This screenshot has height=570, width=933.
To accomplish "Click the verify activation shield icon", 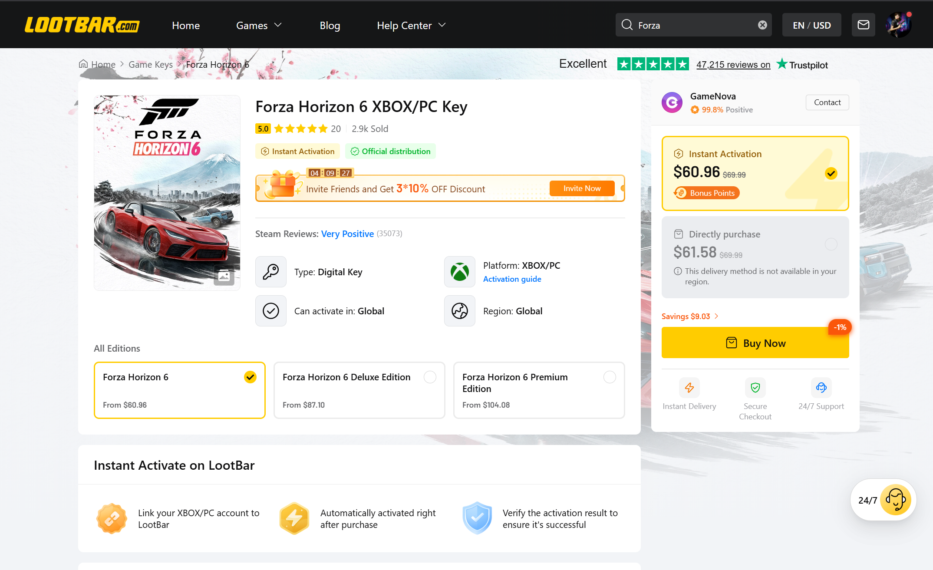I will [477, 518].
